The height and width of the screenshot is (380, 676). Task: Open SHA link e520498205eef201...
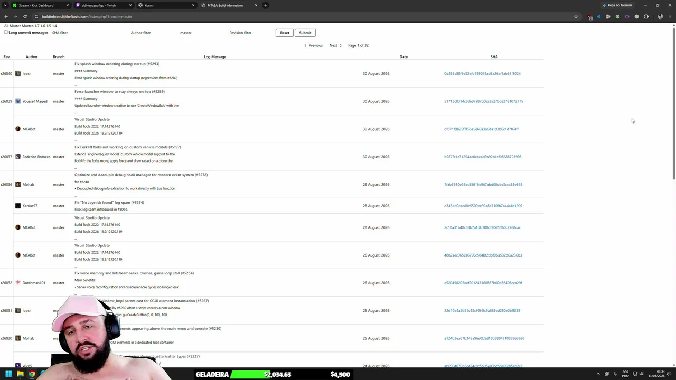pos(483,283)
